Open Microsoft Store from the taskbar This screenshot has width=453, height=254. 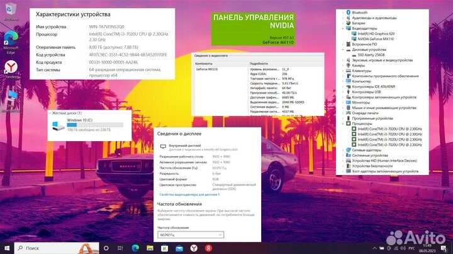point(165,248)
